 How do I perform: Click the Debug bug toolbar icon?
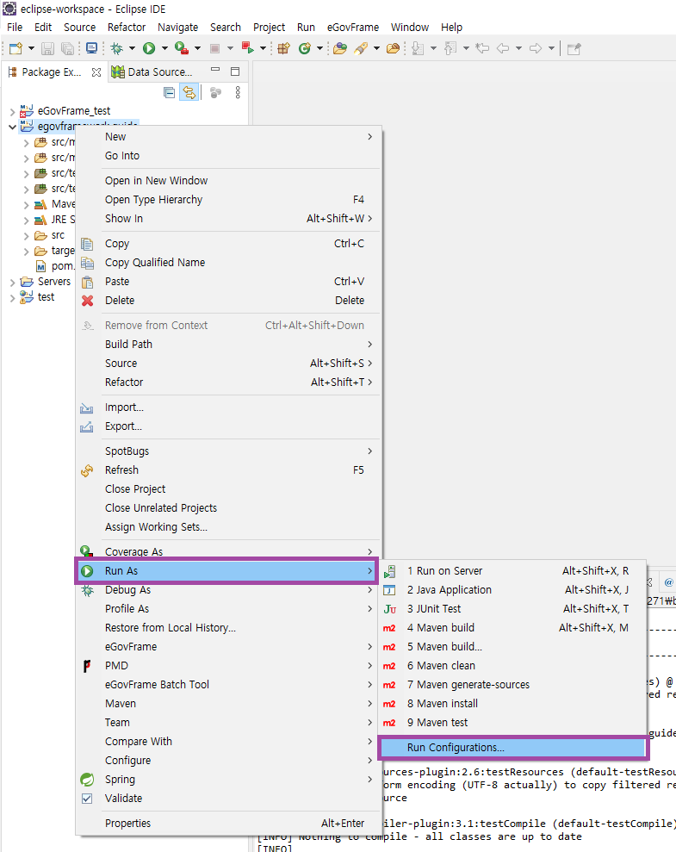[x=117, y=48]
